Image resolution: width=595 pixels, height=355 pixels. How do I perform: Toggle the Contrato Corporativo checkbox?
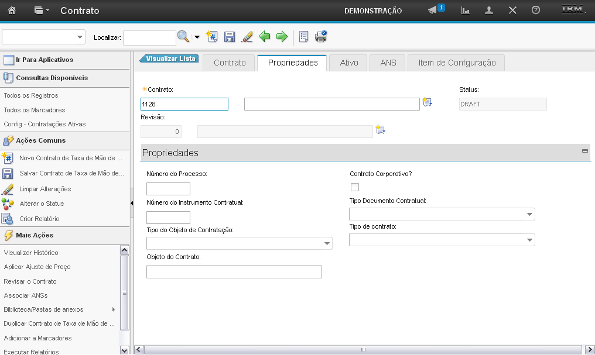[354, 187]
